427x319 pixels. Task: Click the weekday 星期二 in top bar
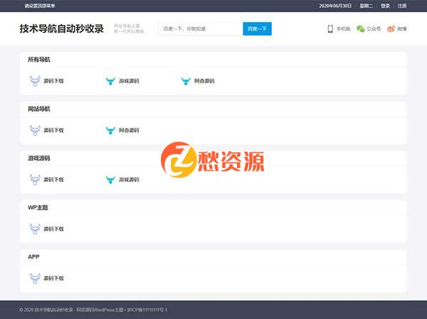[367, 6]
